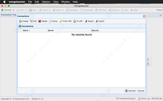Viewport: 163px width, 101px height.
Task: Click the Connections panel header icon
Action: (x=20, y=26)
